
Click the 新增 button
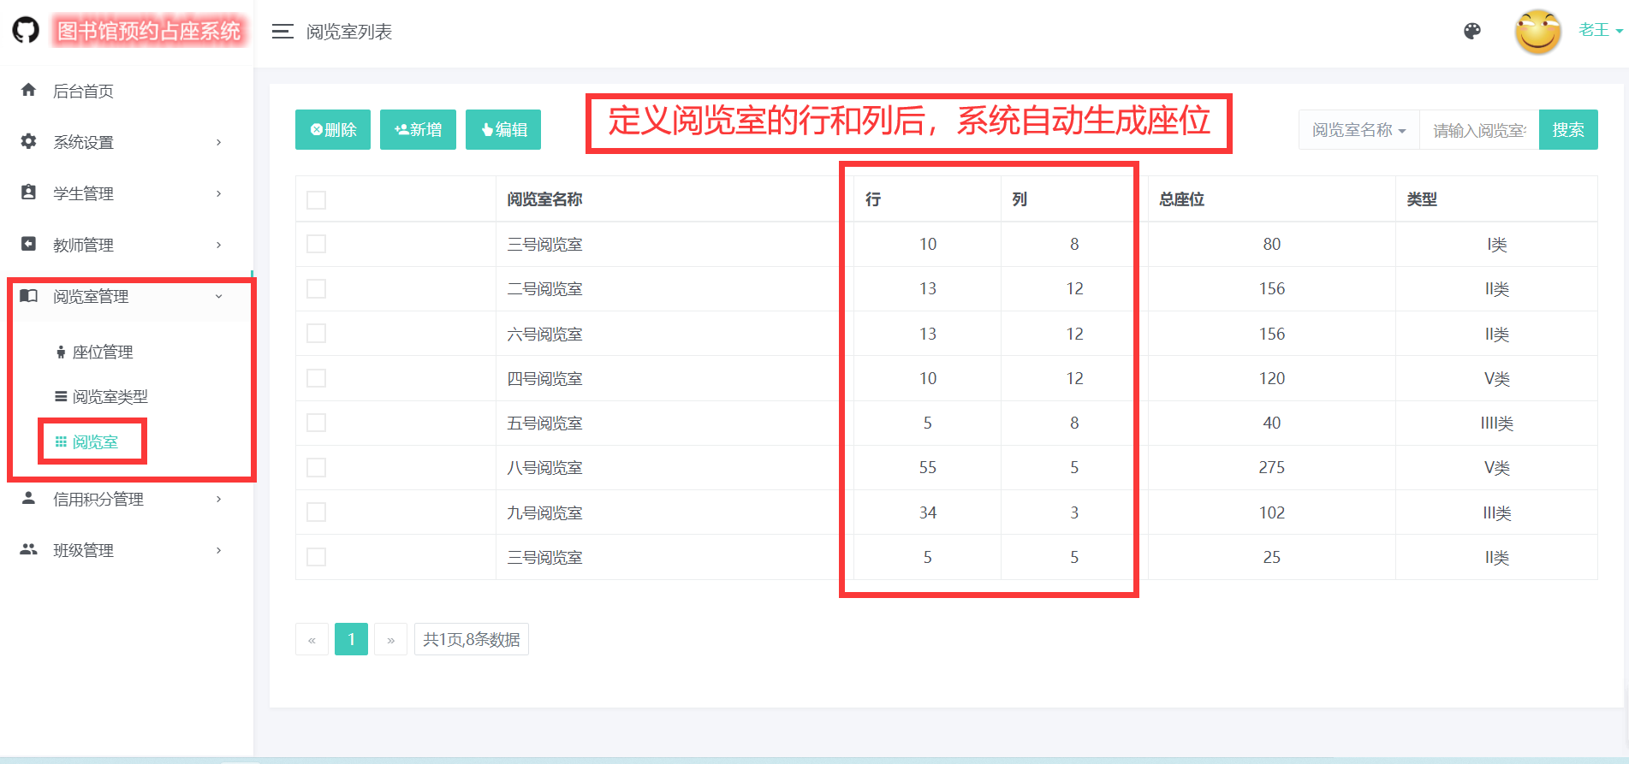point(418,129)
